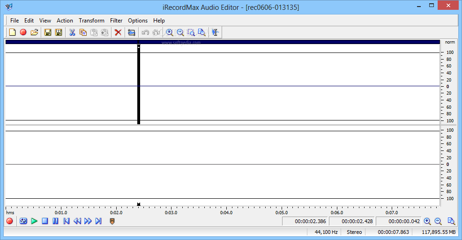Delete selection with red X

click(118, 32)
